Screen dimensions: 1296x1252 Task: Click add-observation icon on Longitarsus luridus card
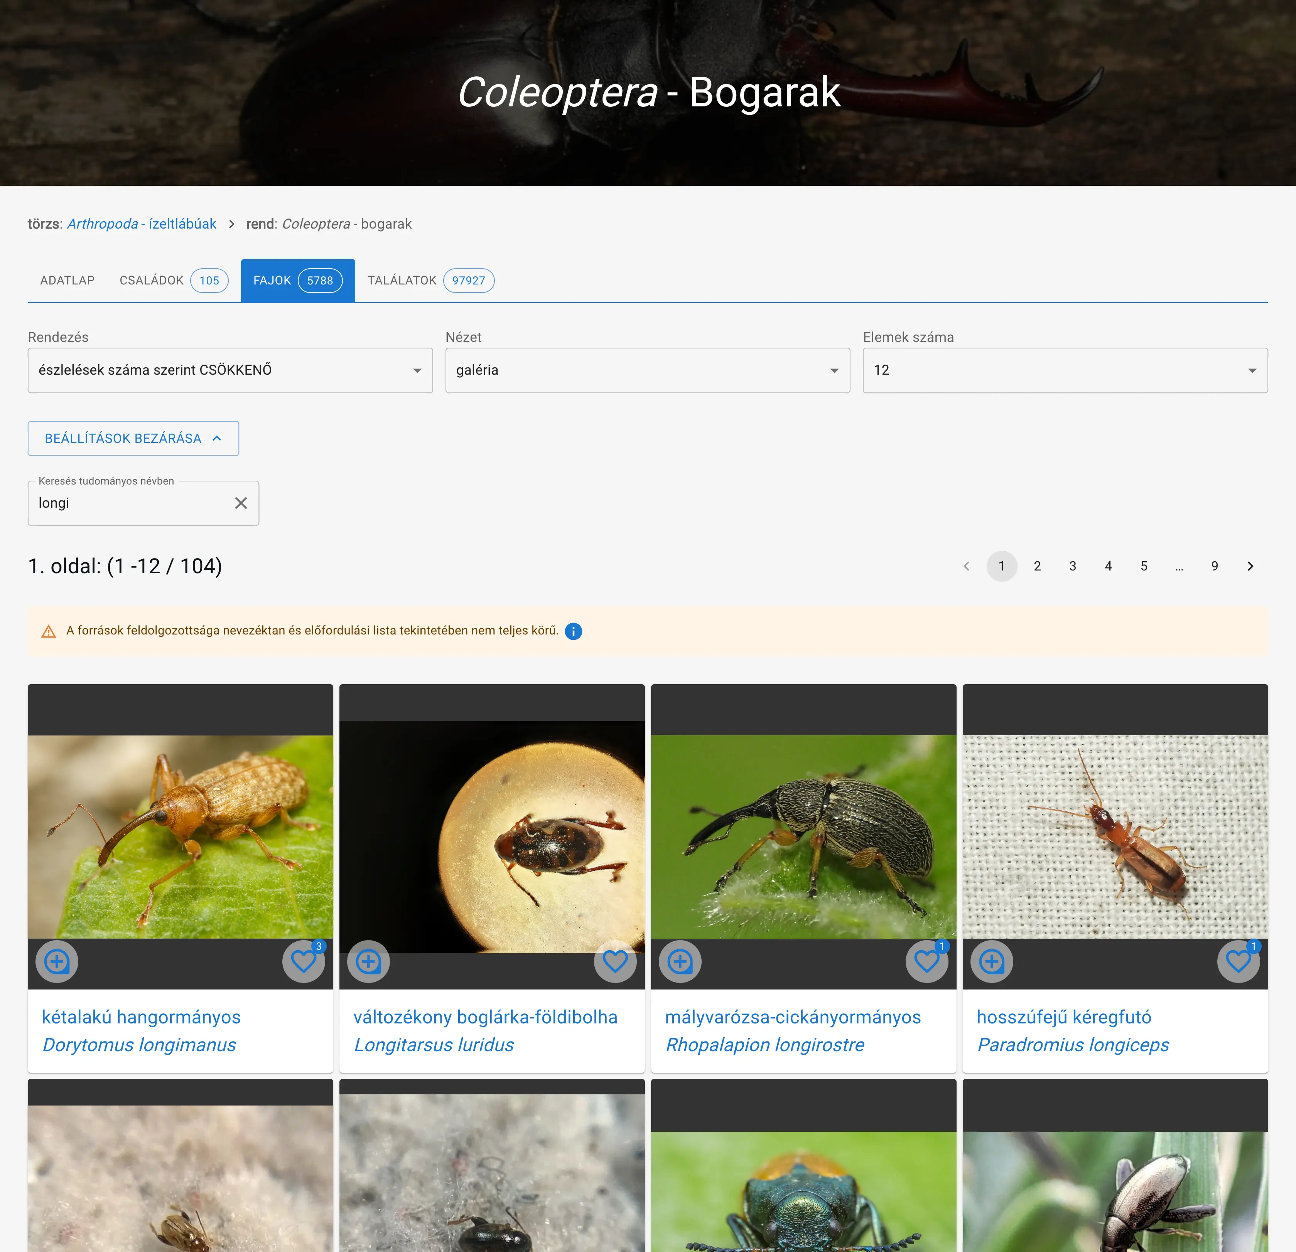point(368,961)
